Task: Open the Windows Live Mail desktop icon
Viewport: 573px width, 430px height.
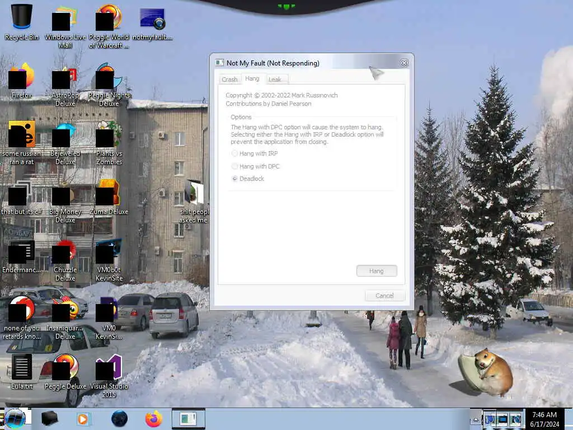Action: coord(65,26)
